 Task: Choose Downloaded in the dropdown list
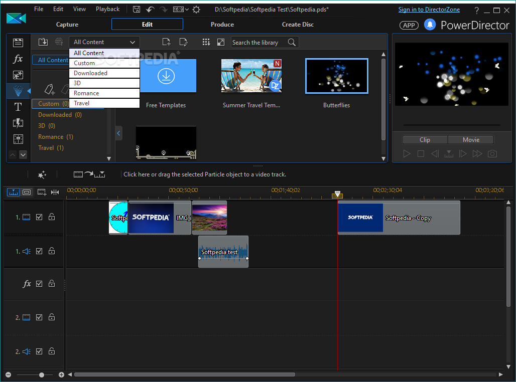pyautogui.click(x=104, y=73)
